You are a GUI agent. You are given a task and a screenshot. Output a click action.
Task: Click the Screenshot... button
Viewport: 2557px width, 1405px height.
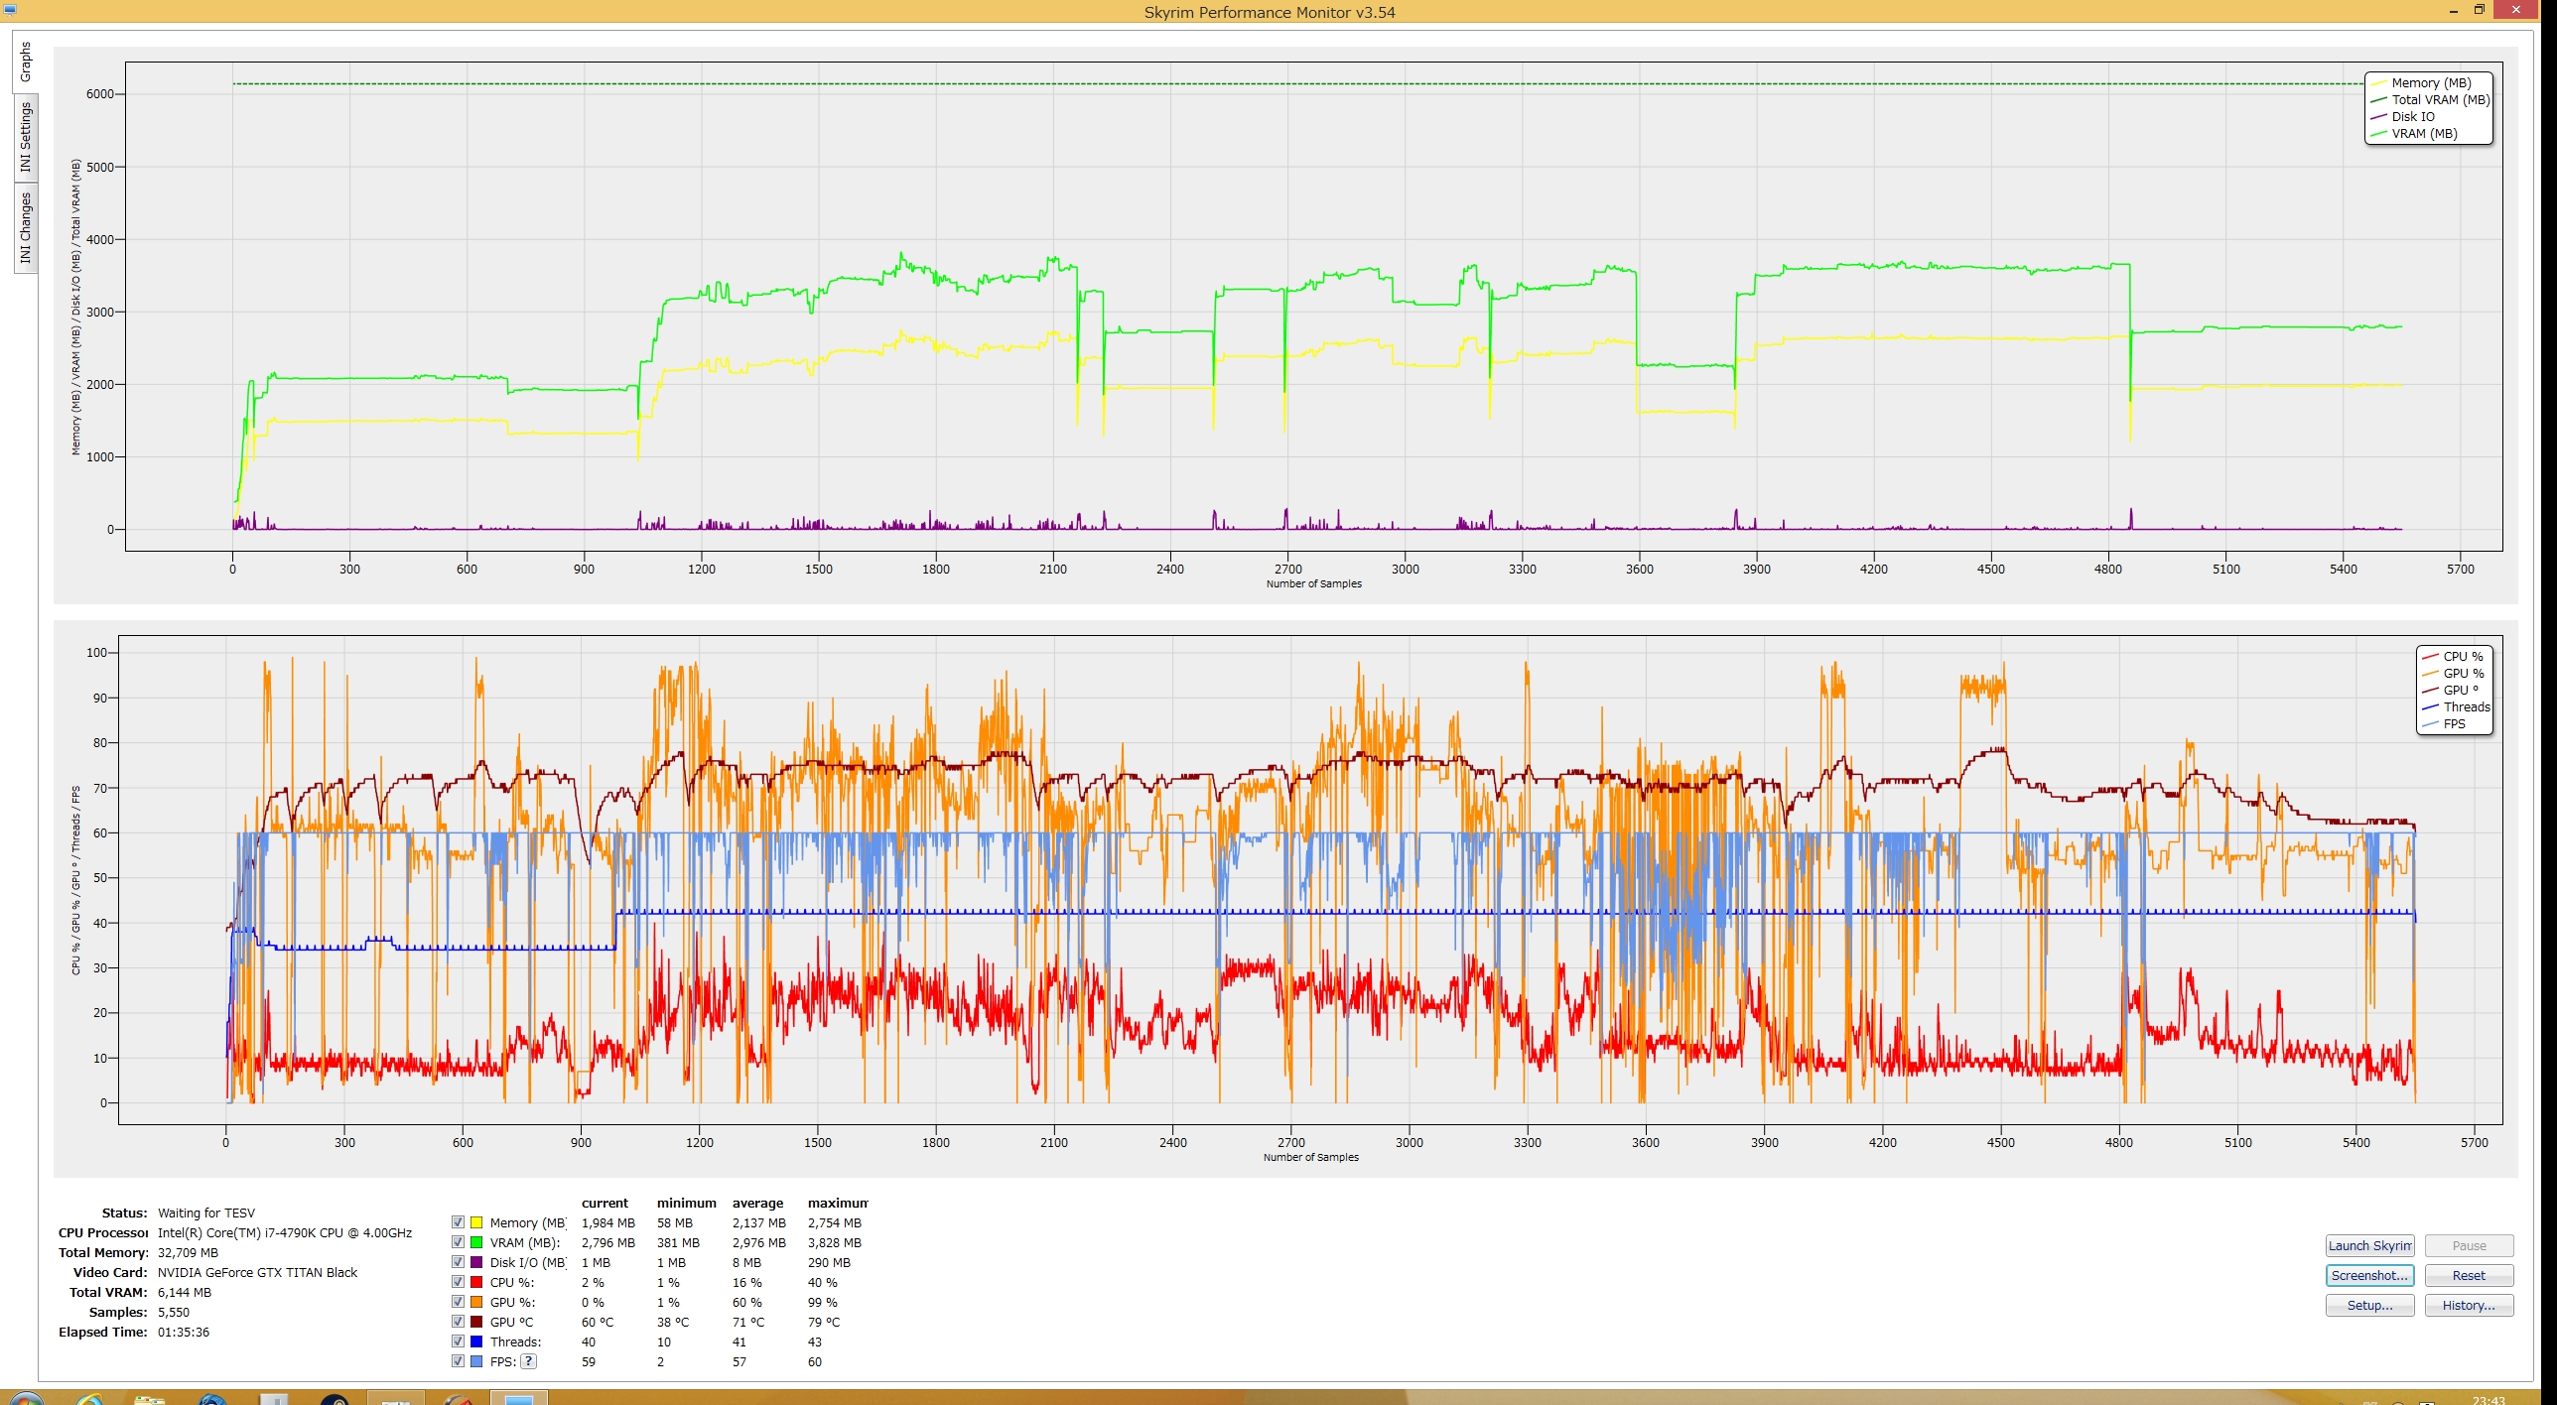pos(2369,1276)
